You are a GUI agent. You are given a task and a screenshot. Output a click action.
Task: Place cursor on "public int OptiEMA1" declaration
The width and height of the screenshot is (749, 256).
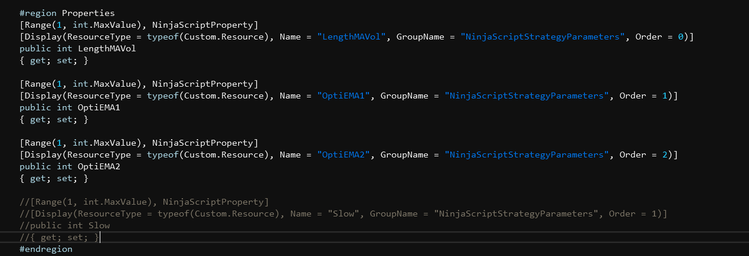click(70, 107)
